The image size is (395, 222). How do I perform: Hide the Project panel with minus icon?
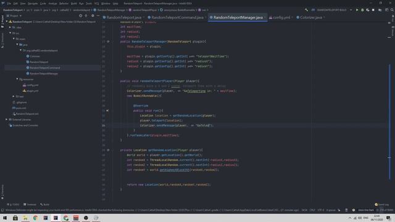[98, 15]
